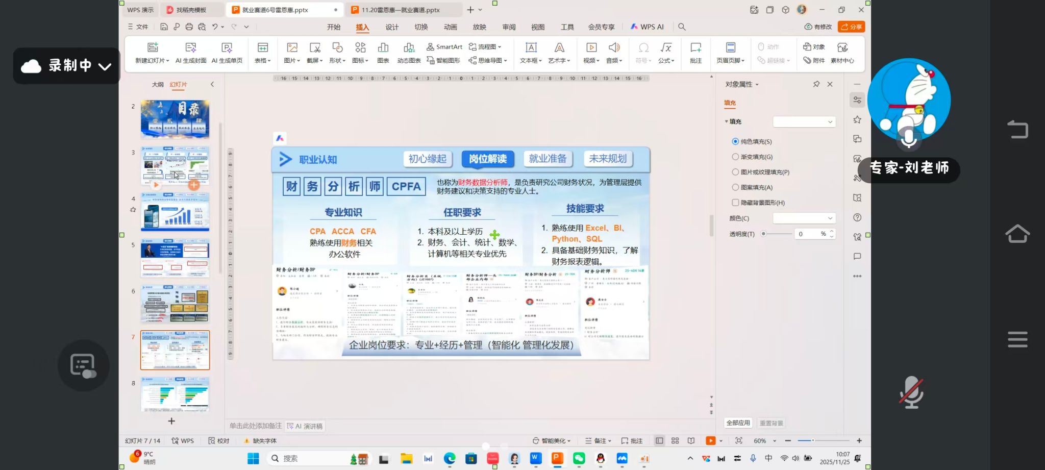Open the 批注 comment tool in ribbon
The image size is (1045, 470).
[x=695, y=53]
